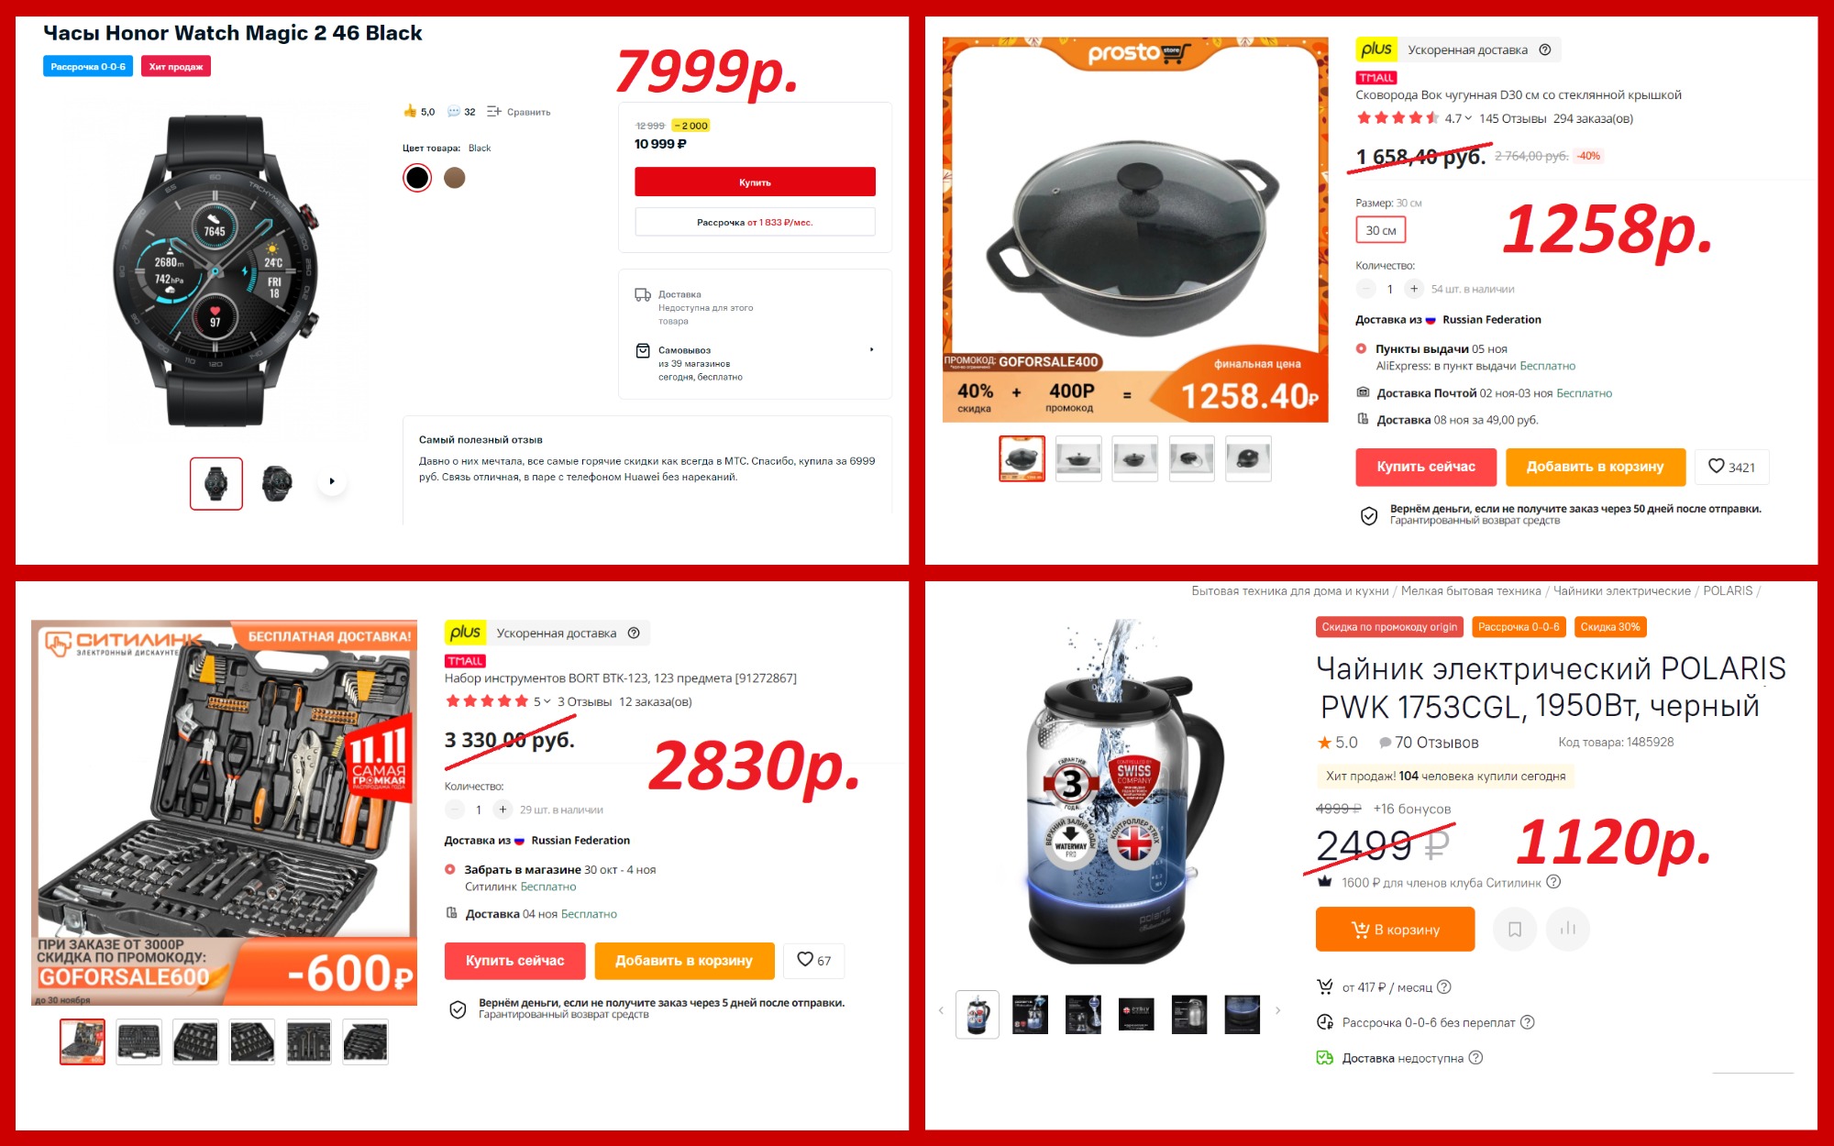Select the 30 см size option
This screenshot has width=1834, height=1146.
(x=1380, y=230)
